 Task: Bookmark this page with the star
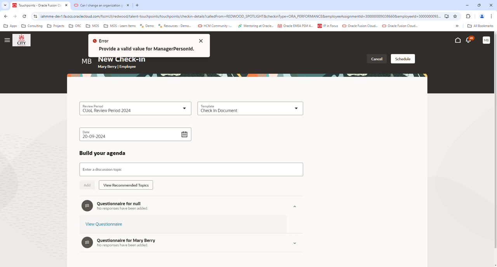click(455, 16)
